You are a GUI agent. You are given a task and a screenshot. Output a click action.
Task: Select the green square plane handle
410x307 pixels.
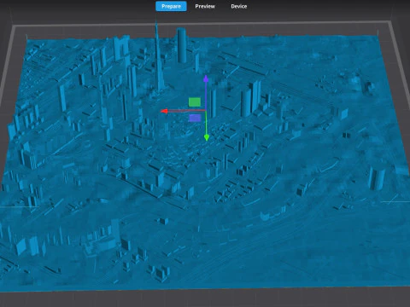pos(195,102)
